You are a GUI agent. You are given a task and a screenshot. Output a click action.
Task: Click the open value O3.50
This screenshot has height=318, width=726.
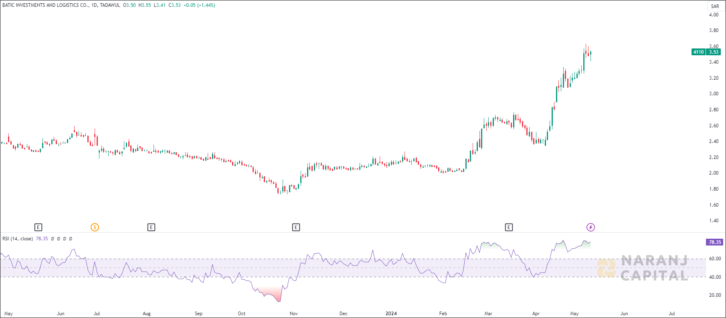tap(129, 5)
